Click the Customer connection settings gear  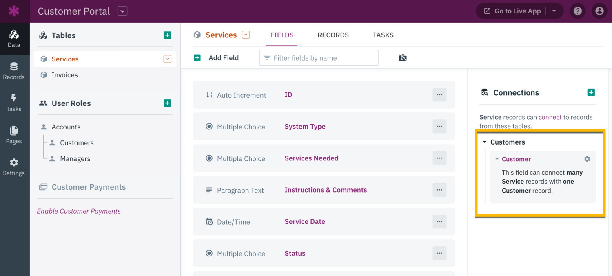[x=587, y=159]
